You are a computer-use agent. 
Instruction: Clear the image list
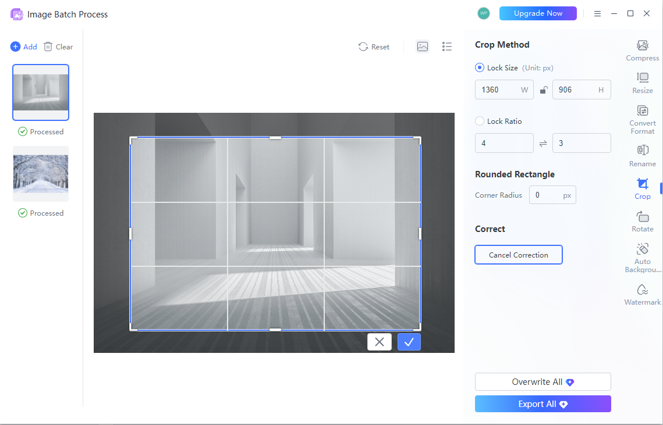click(x=58, y=47)
